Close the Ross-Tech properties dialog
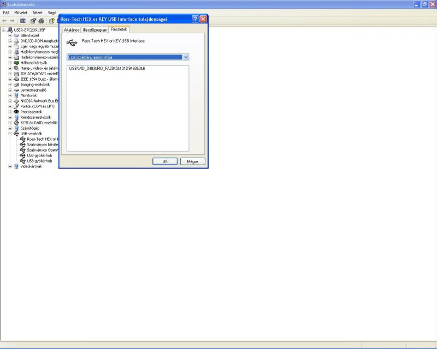 pyautogui.click(x=203, y=19)
